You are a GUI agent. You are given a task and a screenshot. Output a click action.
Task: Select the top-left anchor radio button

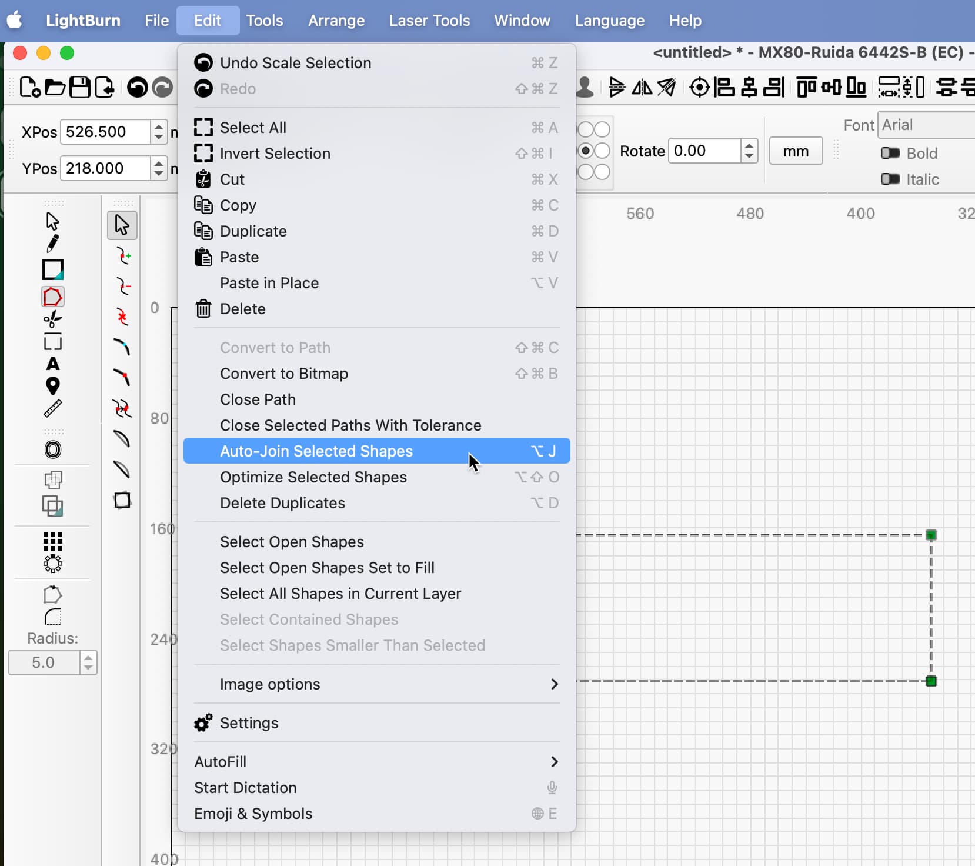tap(586, 129)
